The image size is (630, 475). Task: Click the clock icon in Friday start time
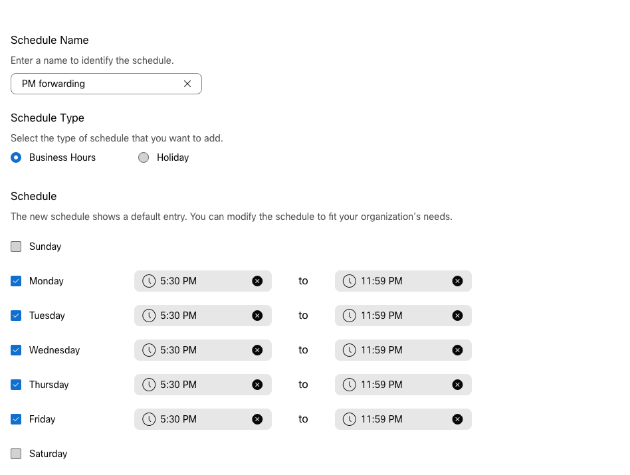click(149, 419)
